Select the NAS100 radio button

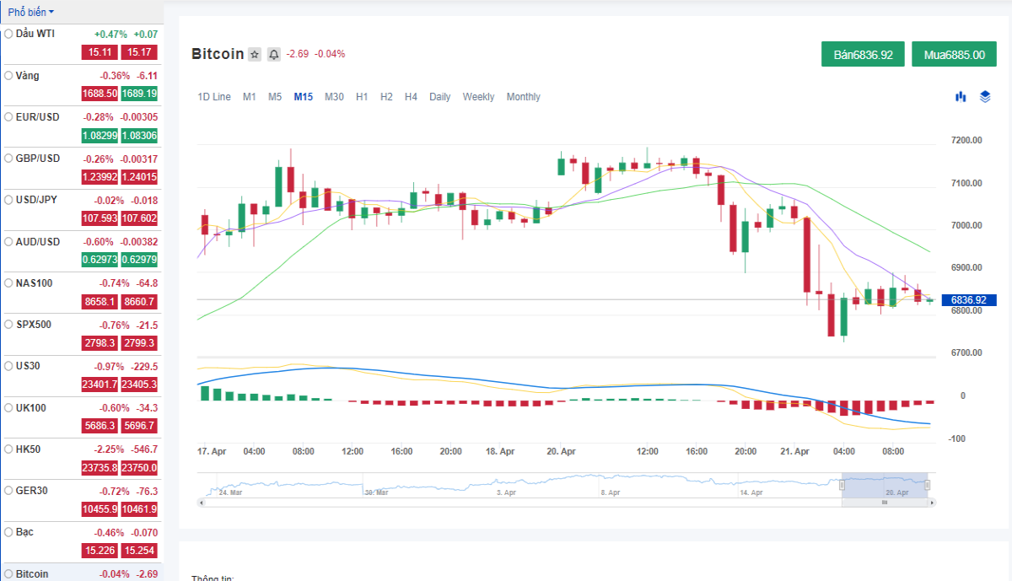[x=8, y=283]
